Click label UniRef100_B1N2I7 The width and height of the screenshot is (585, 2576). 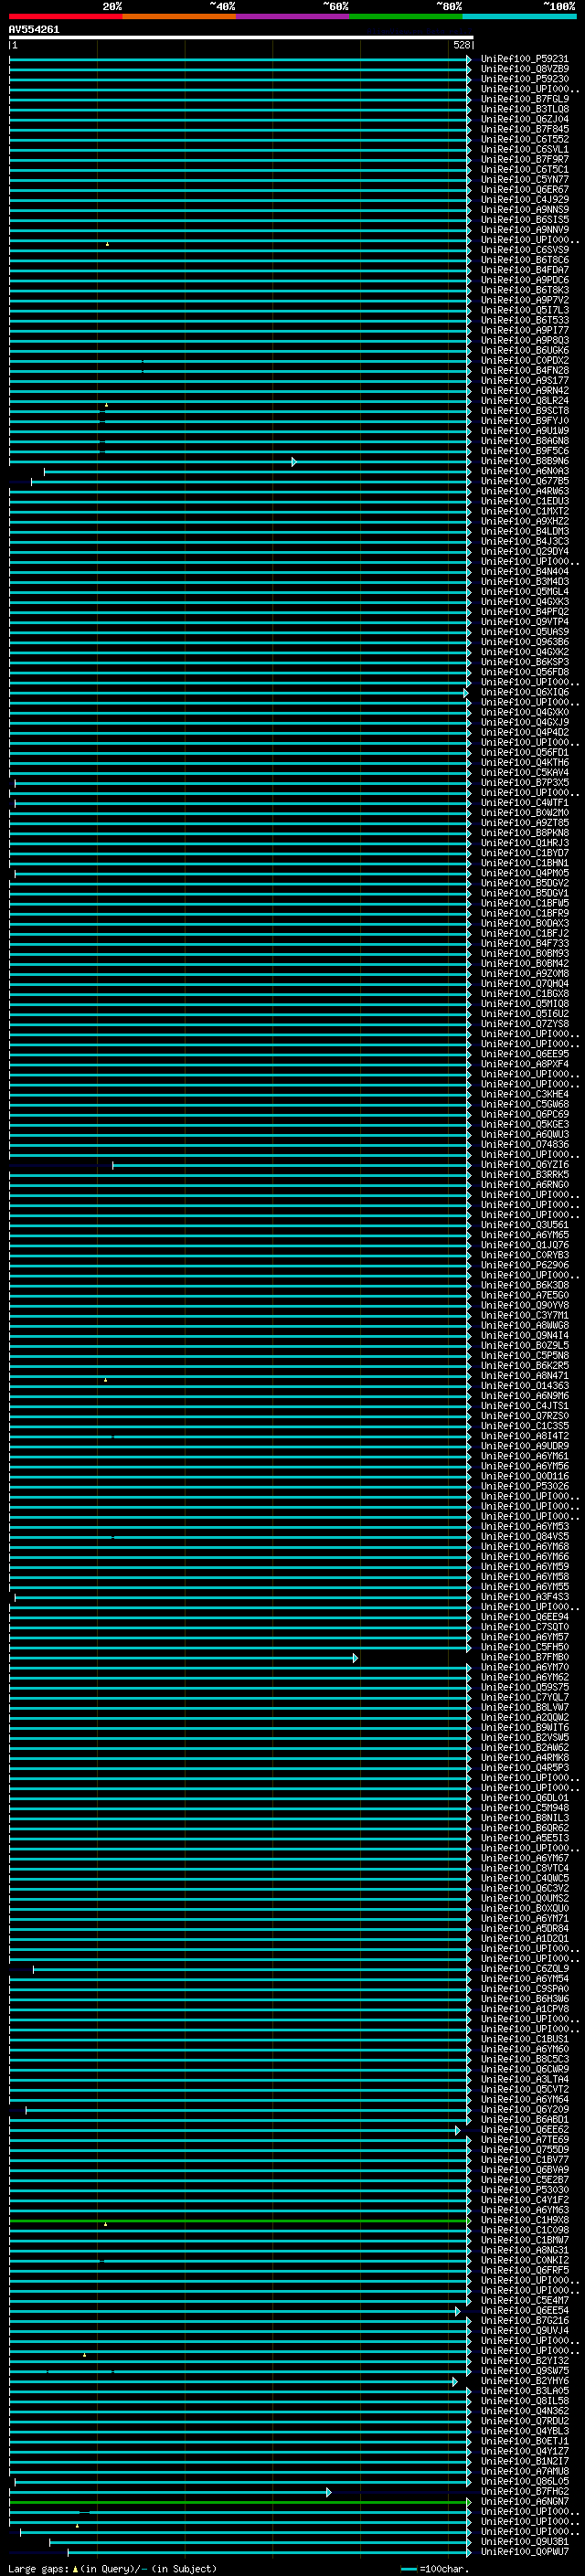tap(524, 2461)
